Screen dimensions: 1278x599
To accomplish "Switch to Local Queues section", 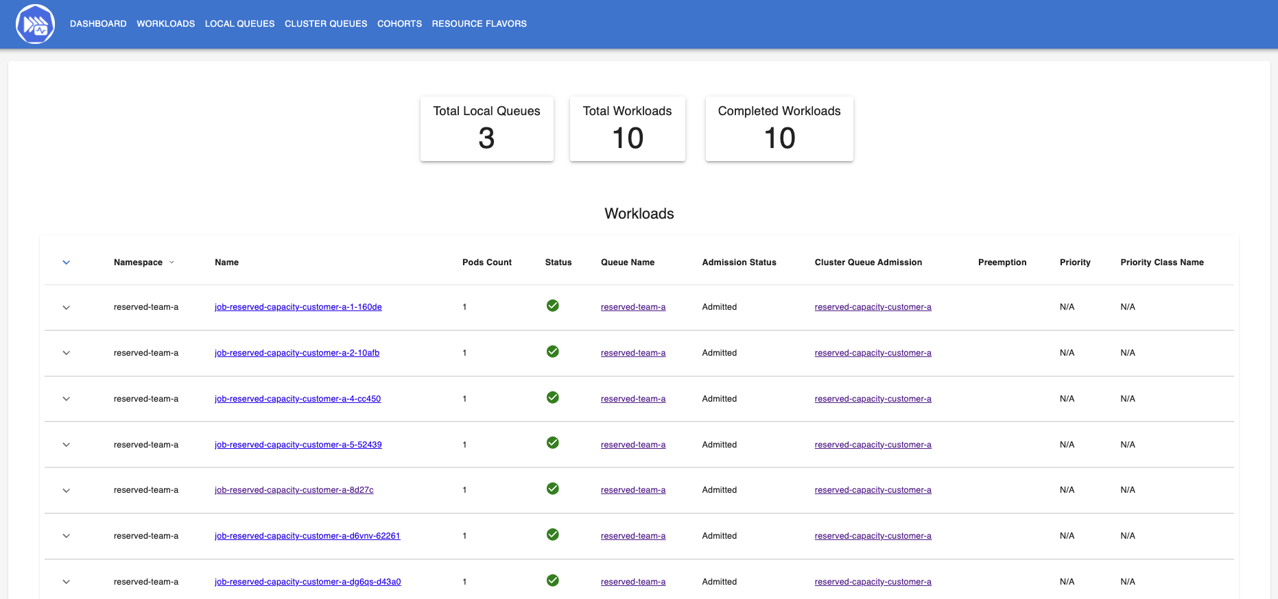I will pos(239,24).
